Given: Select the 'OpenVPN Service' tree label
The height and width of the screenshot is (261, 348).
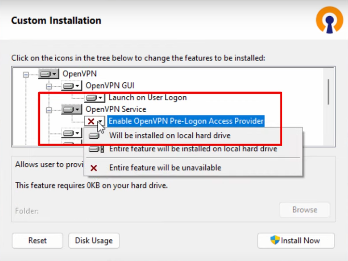Looking at the screenshot, I should 116,109.
